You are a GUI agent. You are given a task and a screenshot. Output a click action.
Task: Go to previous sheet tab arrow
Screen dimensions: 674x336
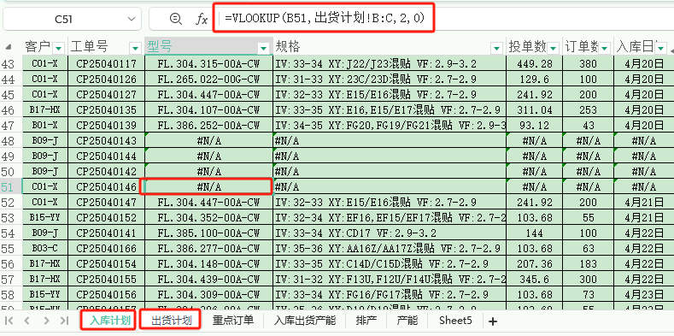tap(27, 321)
